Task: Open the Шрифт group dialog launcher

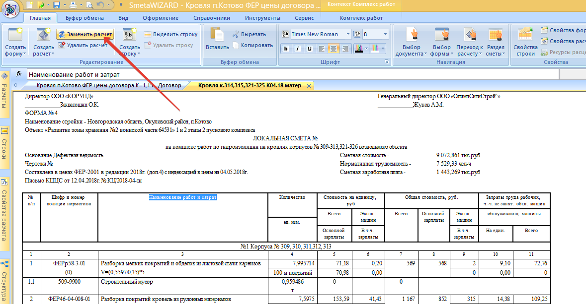Action: coord(386,62)
